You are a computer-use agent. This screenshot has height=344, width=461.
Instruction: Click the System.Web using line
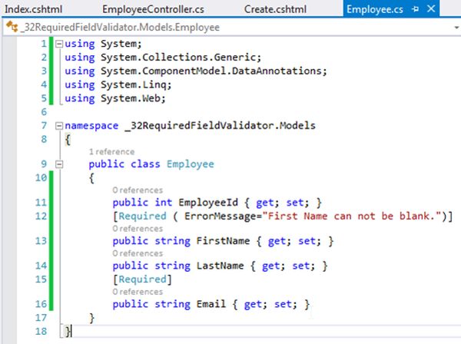click(115, 98)
